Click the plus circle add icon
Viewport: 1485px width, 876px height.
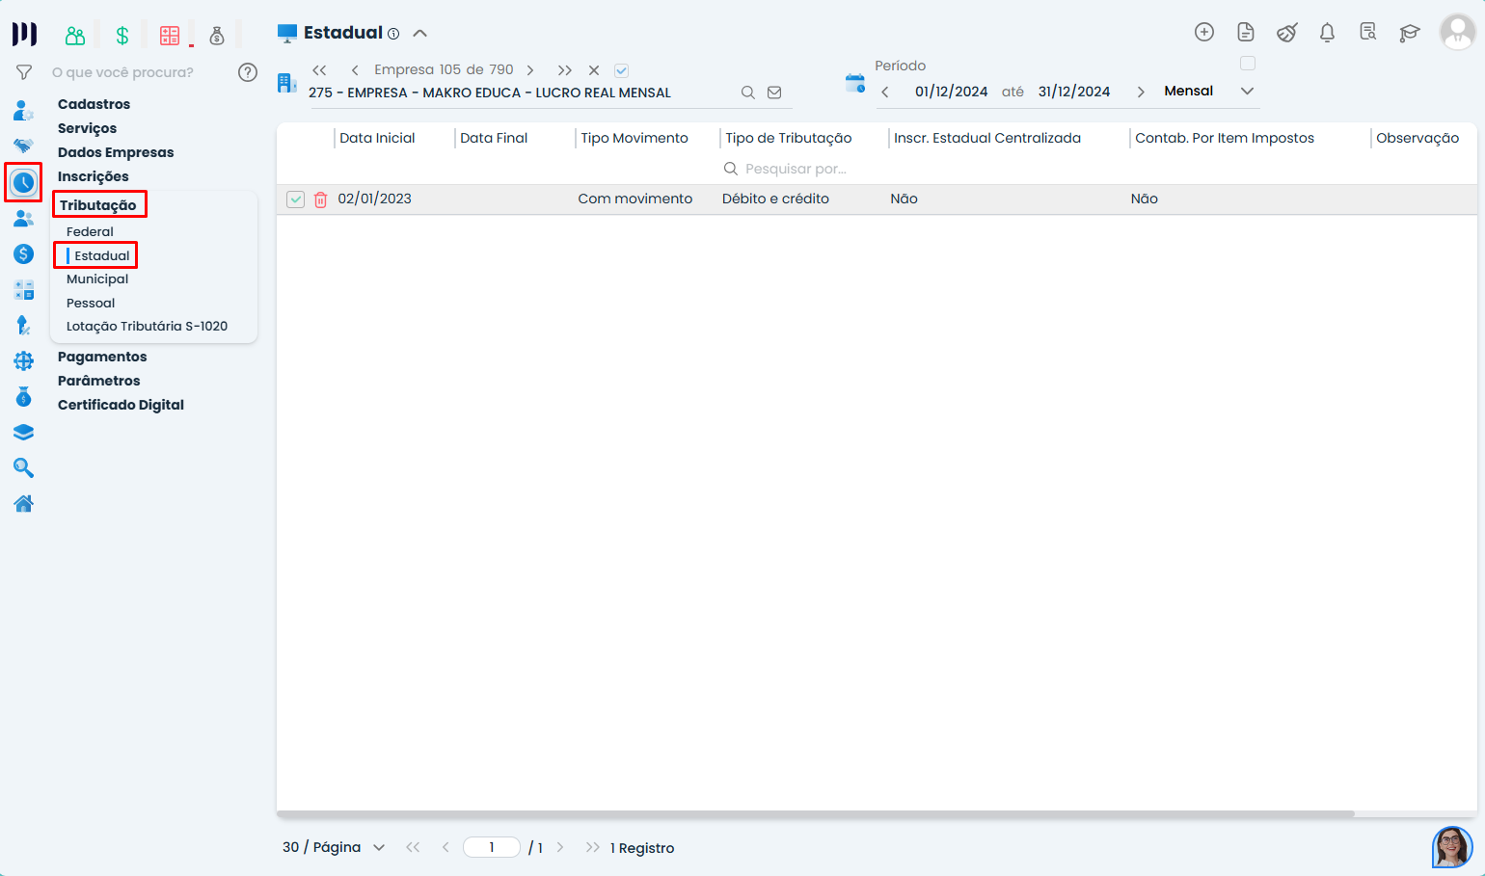tap(1203, 32)
